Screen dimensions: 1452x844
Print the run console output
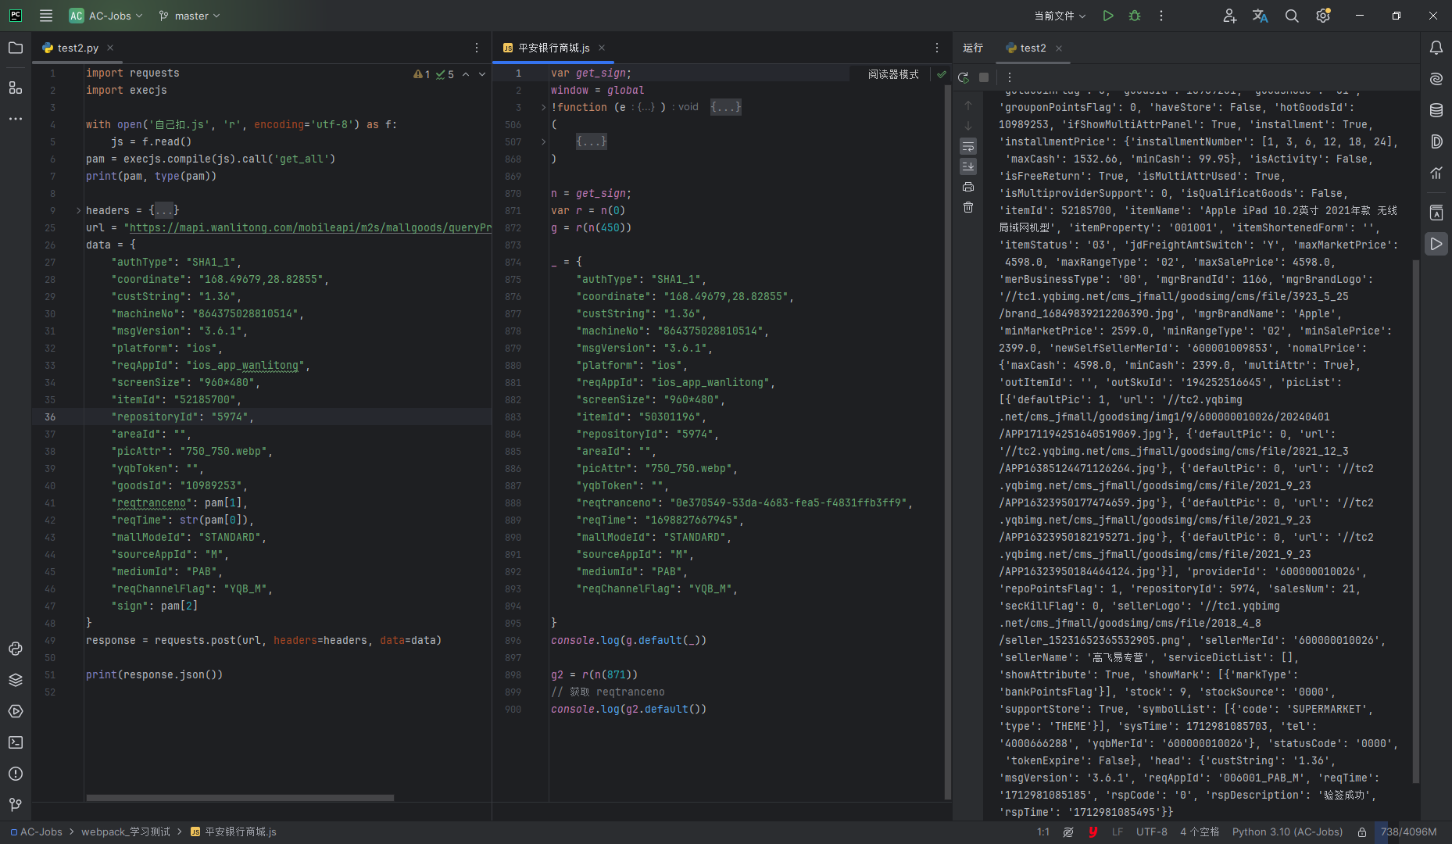pos(968,187)
